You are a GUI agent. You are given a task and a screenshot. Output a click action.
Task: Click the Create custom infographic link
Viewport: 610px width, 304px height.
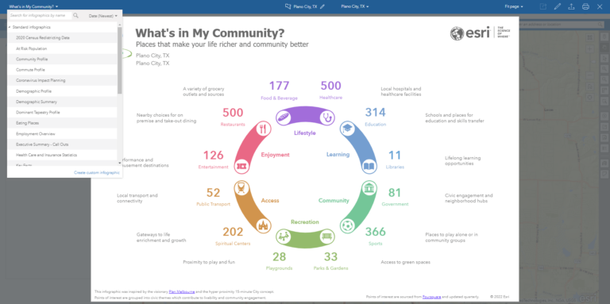click(96, 172)
